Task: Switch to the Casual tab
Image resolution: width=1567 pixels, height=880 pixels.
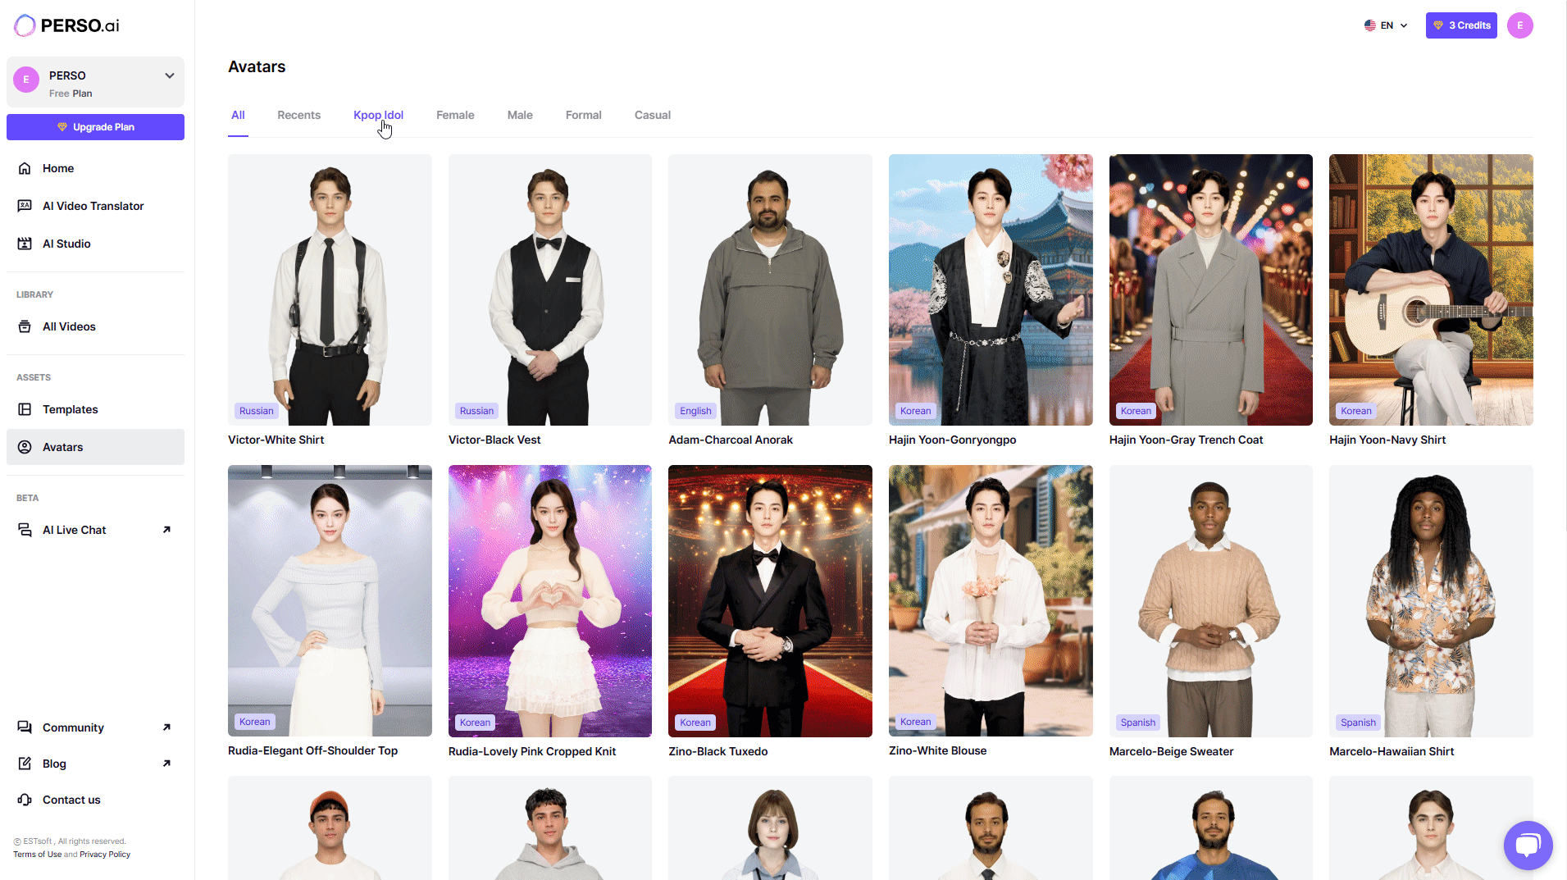Action: click(x=653, y=115)
